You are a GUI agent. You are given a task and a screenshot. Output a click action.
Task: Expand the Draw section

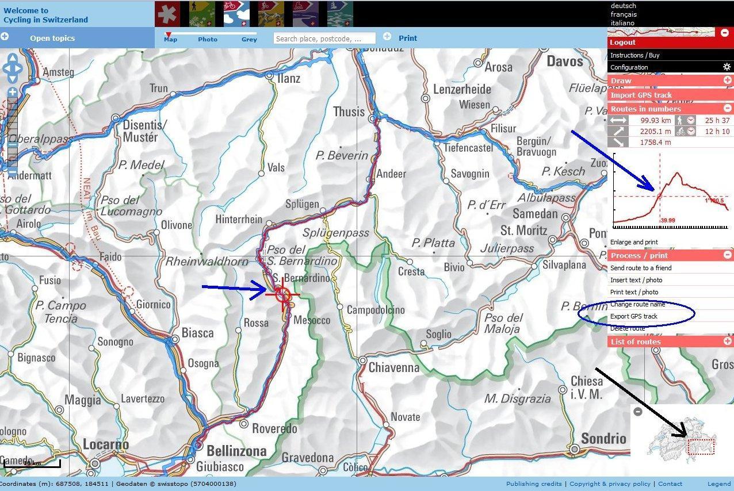point(727,81)
